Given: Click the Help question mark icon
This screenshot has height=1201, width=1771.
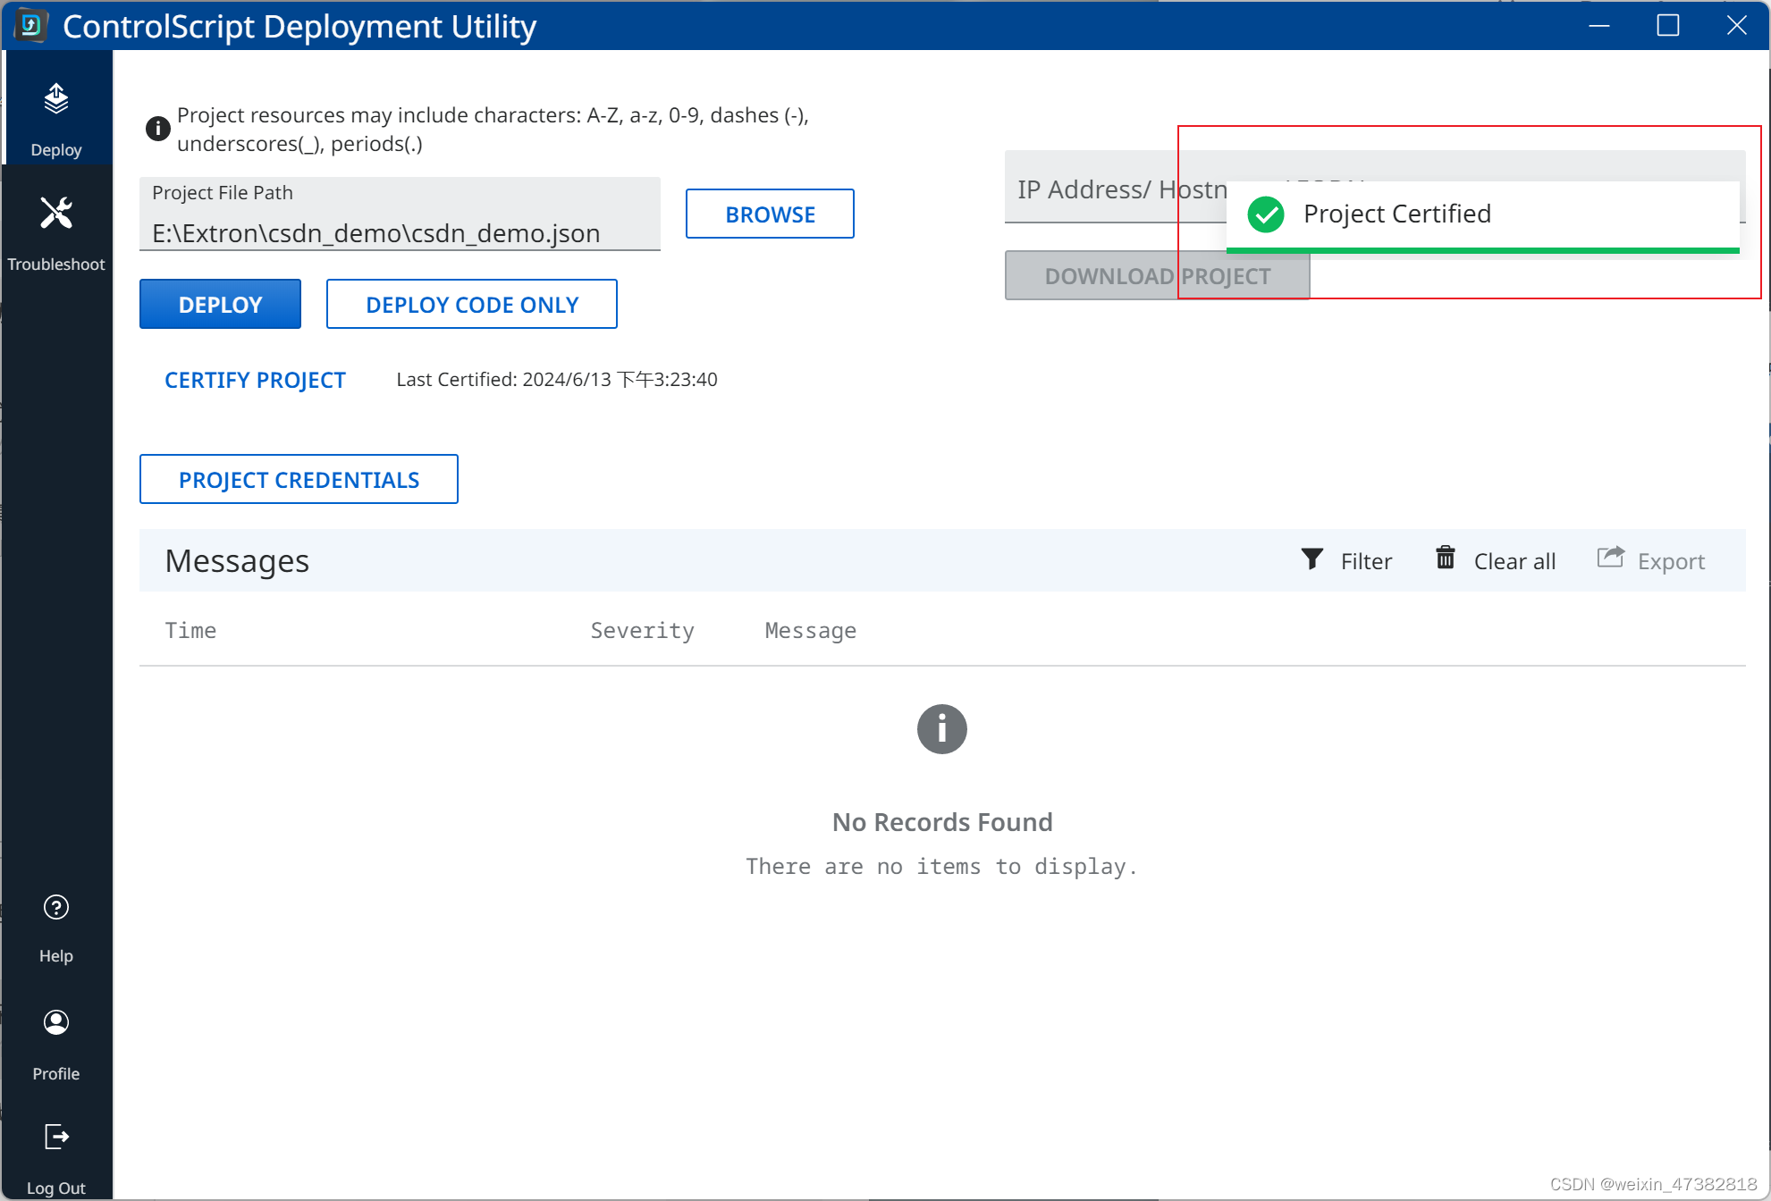Looking at the screenshot, I should 56,908.
